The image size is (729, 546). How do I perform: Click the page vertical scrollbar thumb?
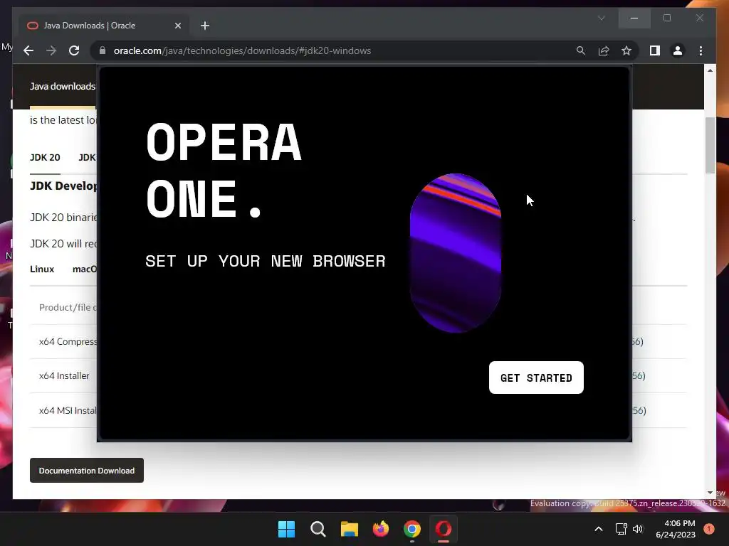pos(710,145)
